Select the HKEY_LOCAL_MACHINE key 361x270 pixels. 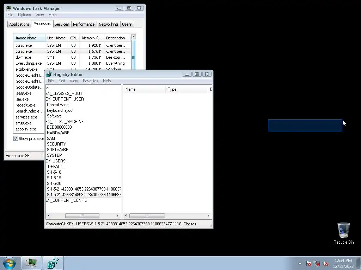point(65,122)
